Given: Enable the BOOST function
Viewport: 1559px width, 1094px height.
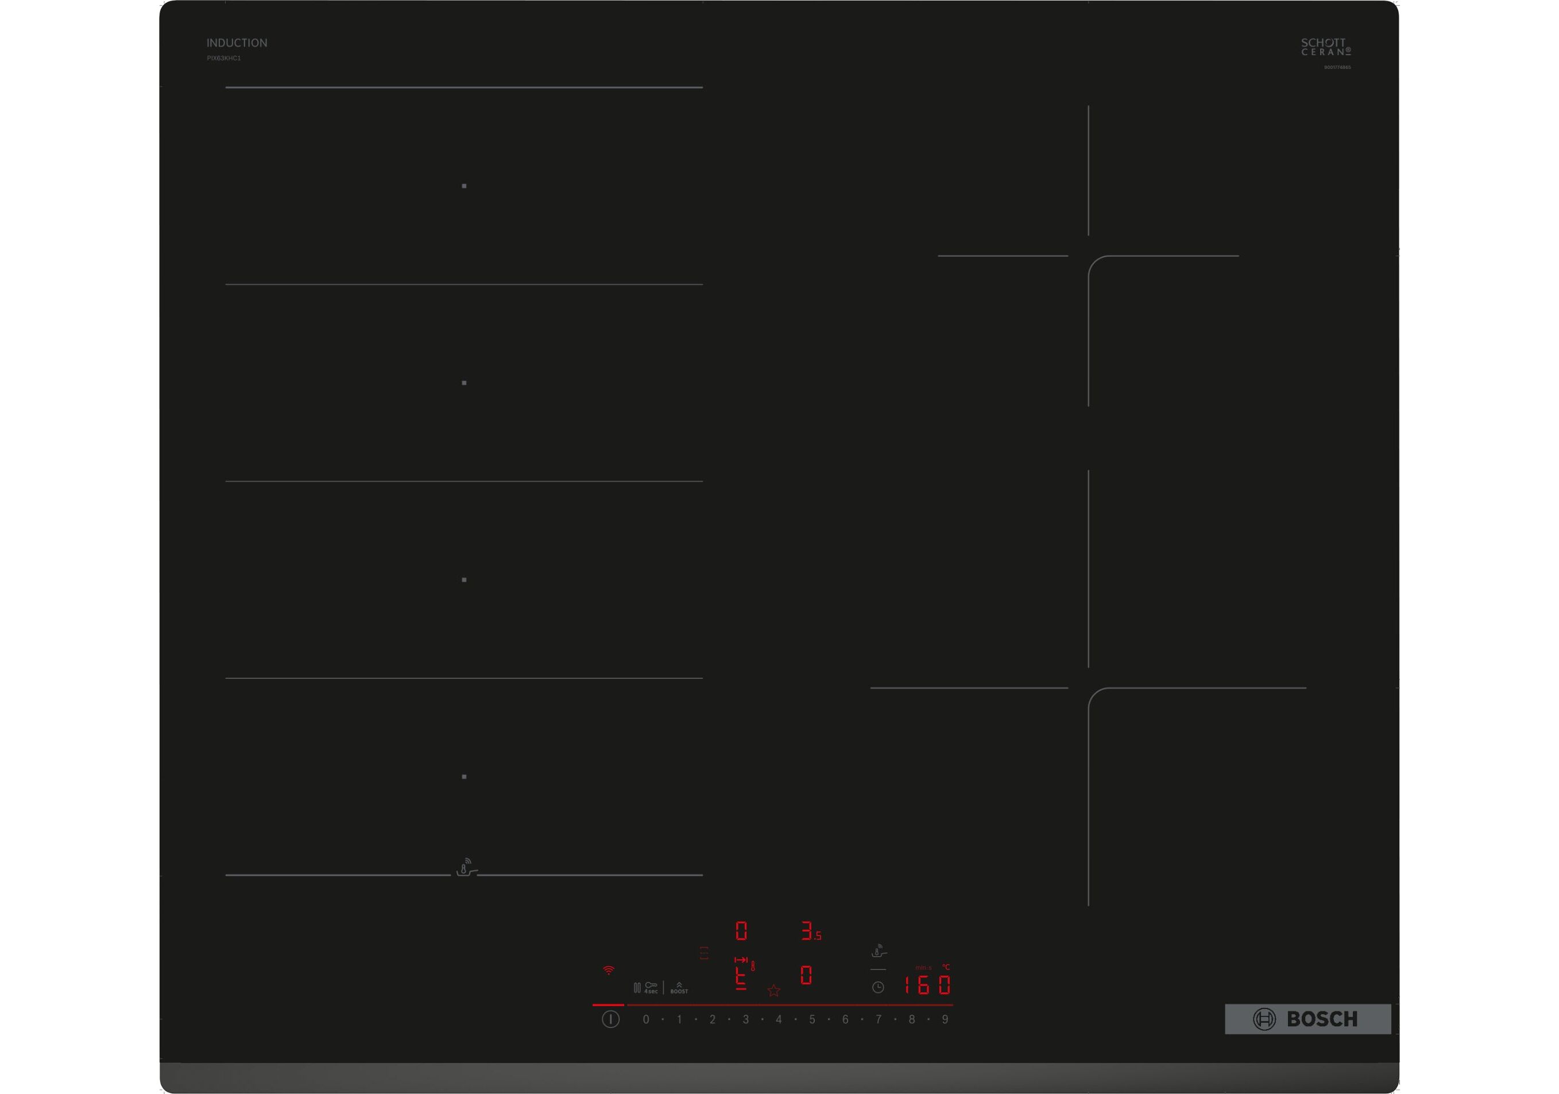Looking at the screenshot, I should point(679,988).
